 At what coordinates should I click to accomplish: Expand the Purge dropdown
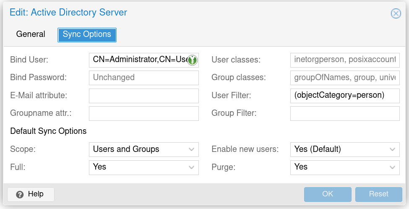pos(392,167)
